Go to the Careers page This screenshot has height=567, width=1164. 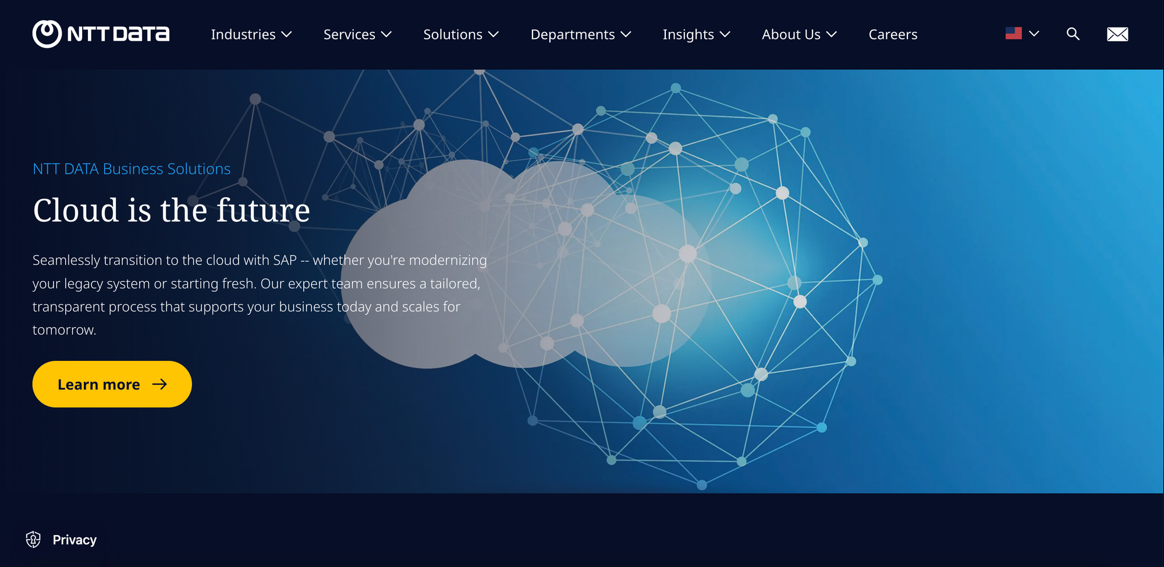tap(893, 34)
